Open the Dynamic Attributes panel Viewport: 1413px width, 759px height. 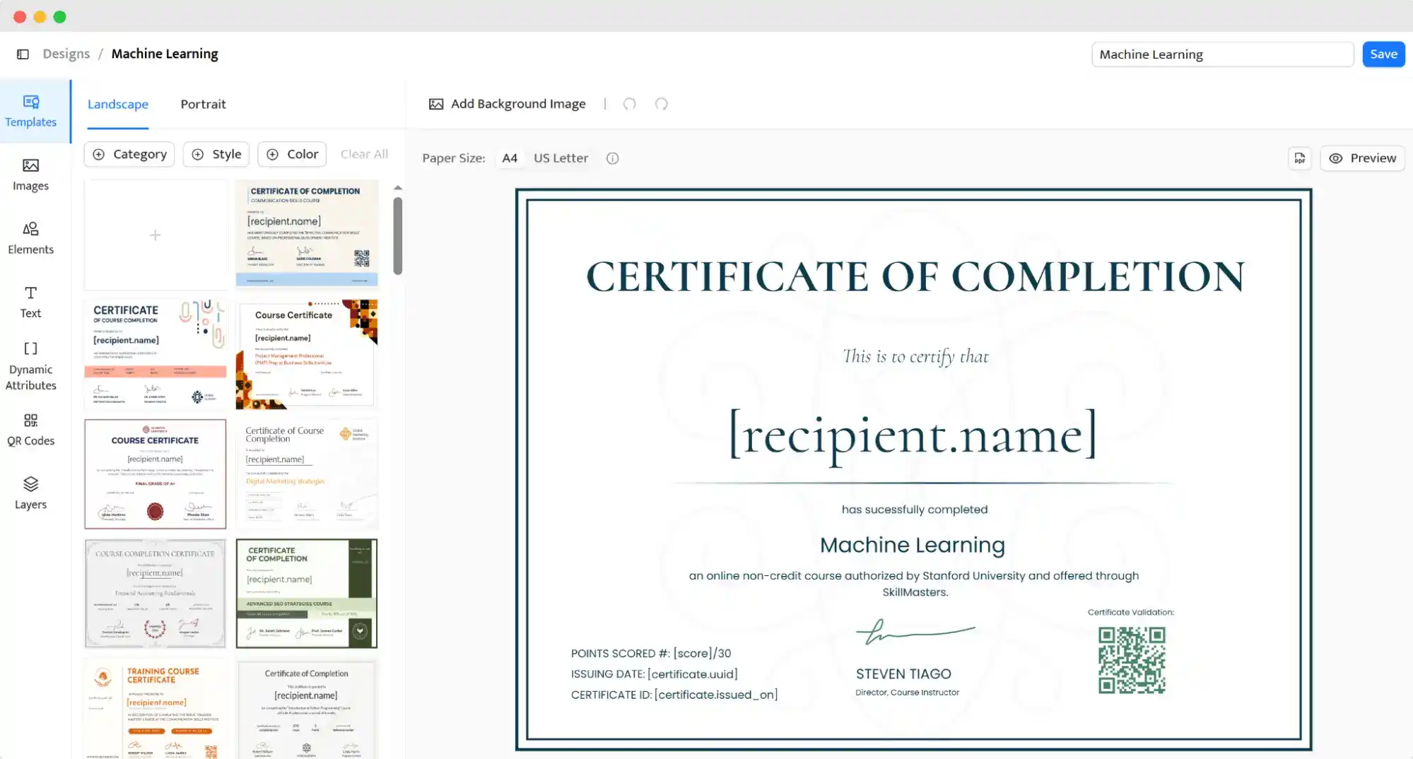[x=30, y=366]
